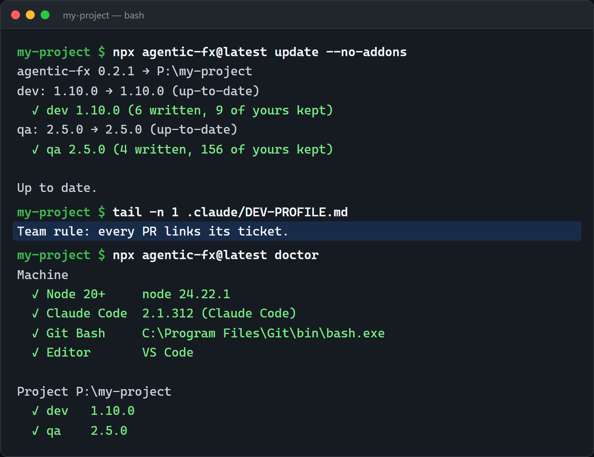Click path 'C:\Program Files\Git\bin\bash.exe'
Viewport: 594px width, 457px height.
[263, 333]
